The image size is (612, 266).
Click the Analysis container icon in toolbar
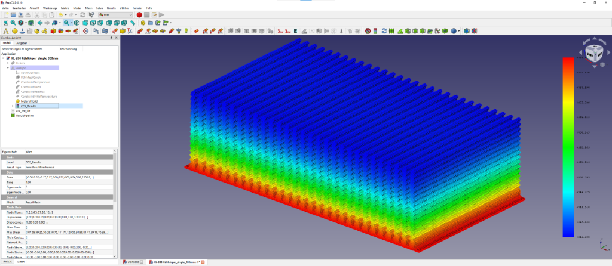coord(6,30)
